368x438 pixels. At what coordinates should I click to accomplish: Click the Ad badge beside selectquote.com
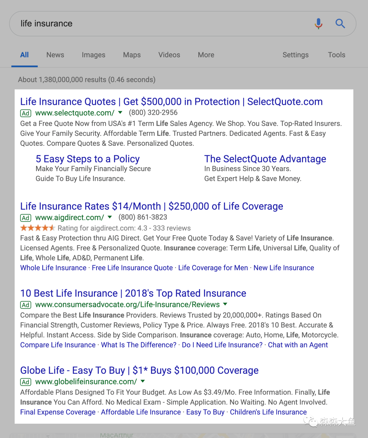pos(26,113)
